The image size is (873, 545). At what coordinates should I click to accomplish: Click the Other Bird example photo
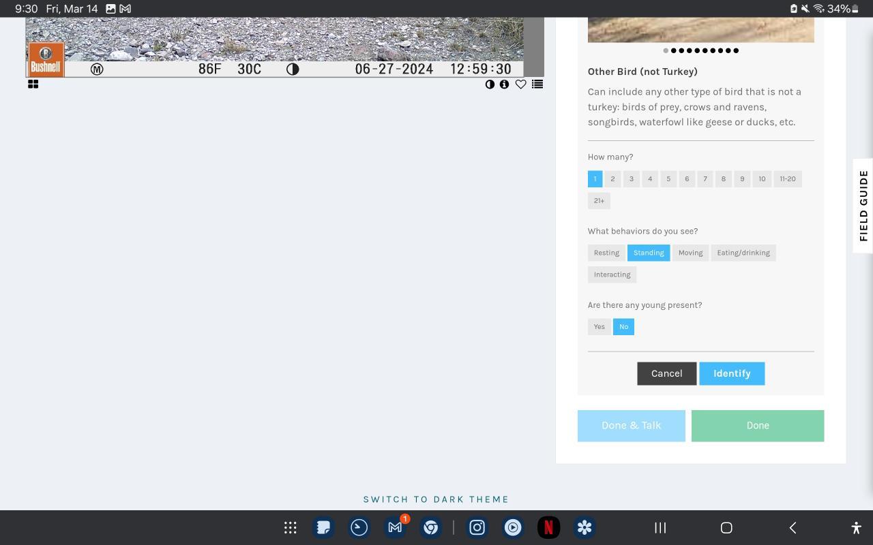click(701, 30)
